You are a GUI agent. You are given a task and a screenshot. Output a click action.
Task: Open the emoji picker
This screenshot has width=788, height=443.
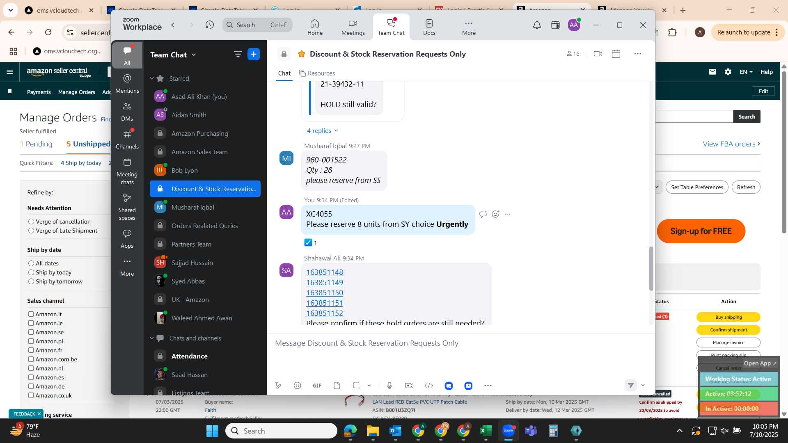298,386
